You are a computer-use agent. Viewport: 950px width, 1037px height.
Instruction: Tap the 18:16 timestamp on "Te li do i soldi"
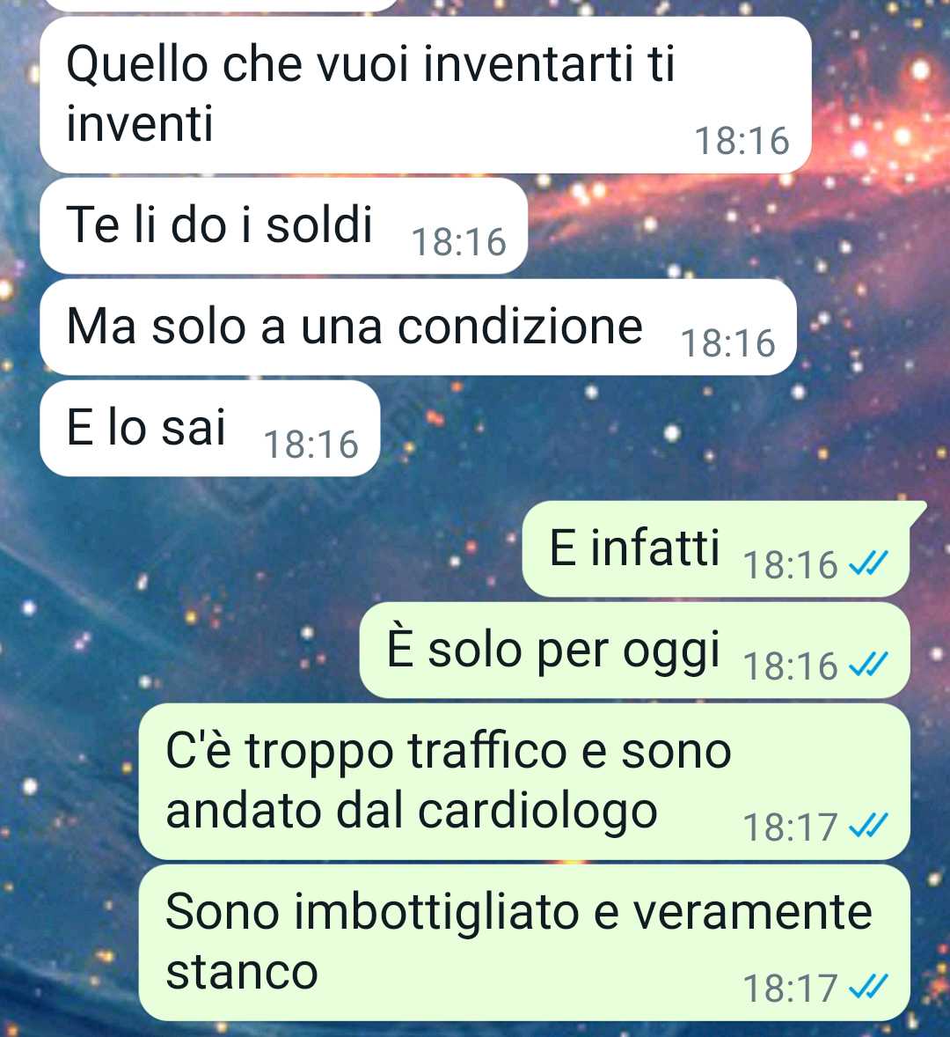pos(458,241)
